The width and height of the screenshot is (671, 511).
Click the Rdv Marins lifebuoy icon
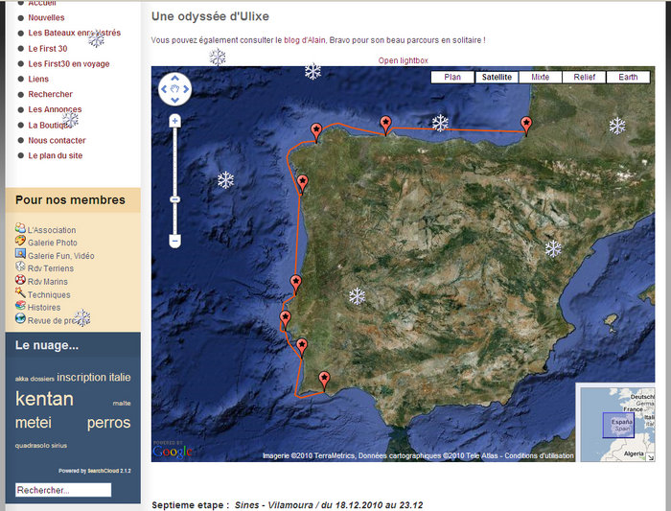click(21, 281)
